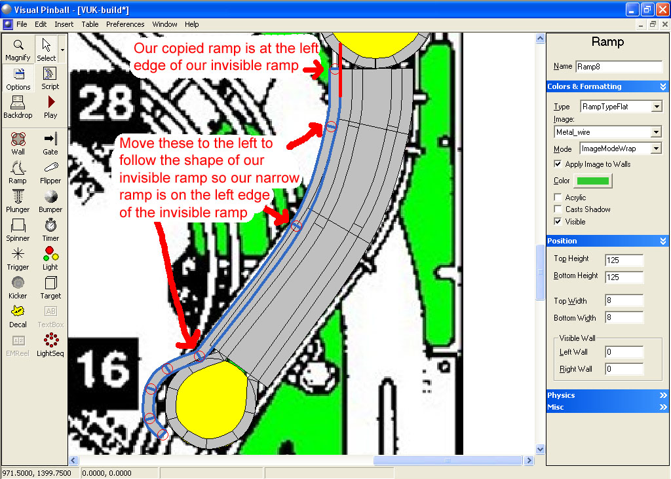Select the Flipper tool
The width and height of the screenshot is (671, 479).
click(50, 172)
